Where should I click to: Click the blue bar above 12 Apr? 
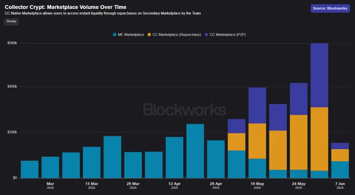point(174,157)
